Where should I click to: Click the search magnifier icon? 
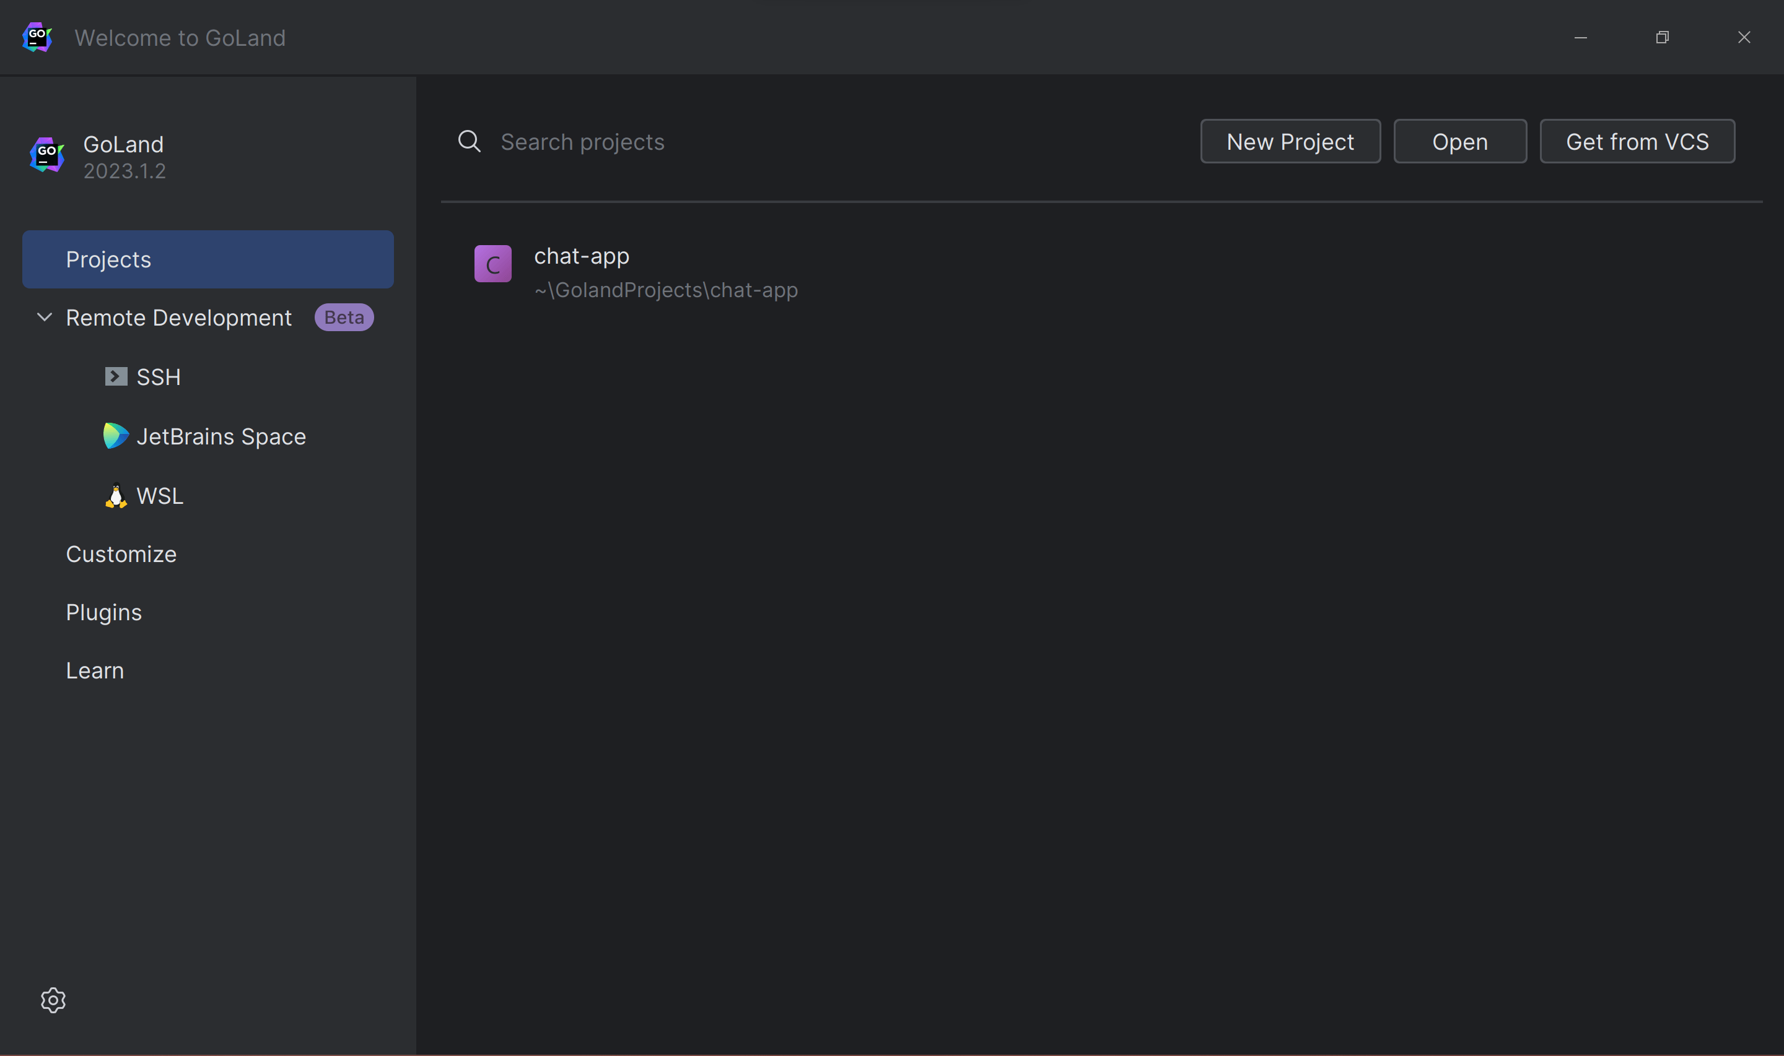coord(469,141)
